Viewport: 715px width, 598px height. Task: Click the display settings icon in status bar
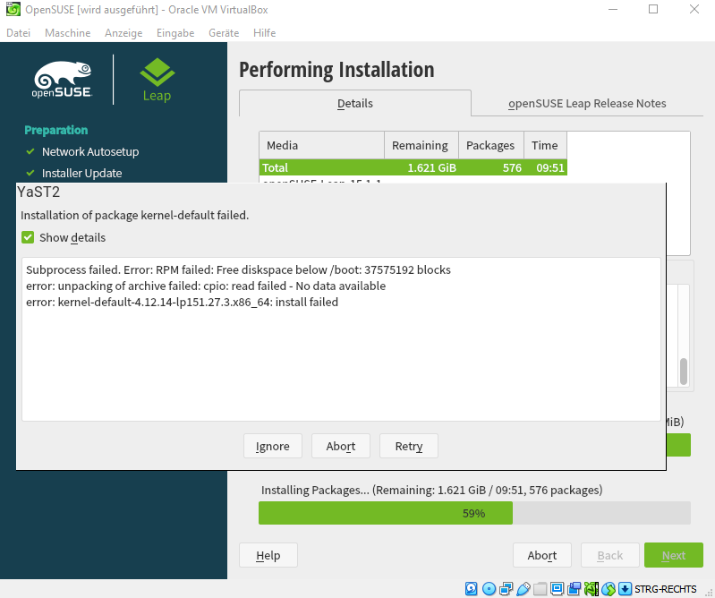click(557, 589)
